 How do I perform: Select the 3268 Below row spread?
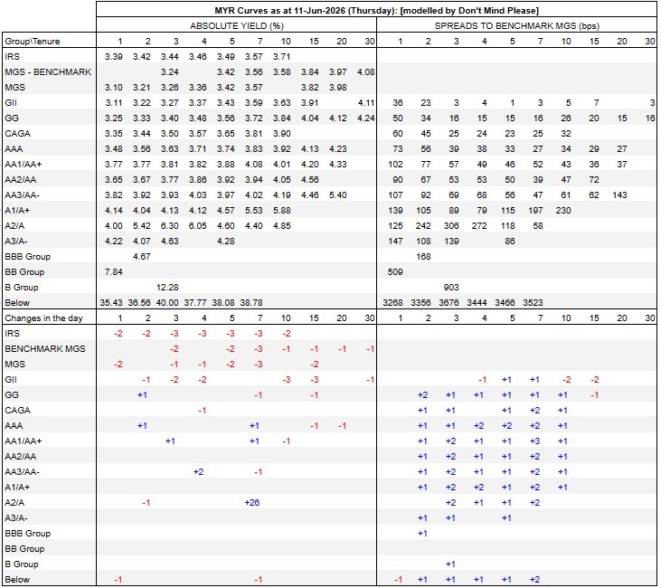tap(392, 303)
